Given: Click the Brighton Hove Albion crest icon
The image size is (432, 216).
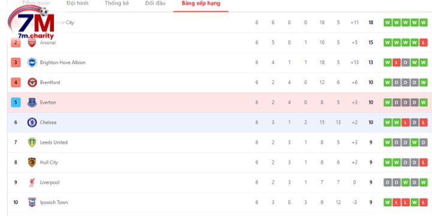Looking at the screenshot, I should click(x=32, y=62).
